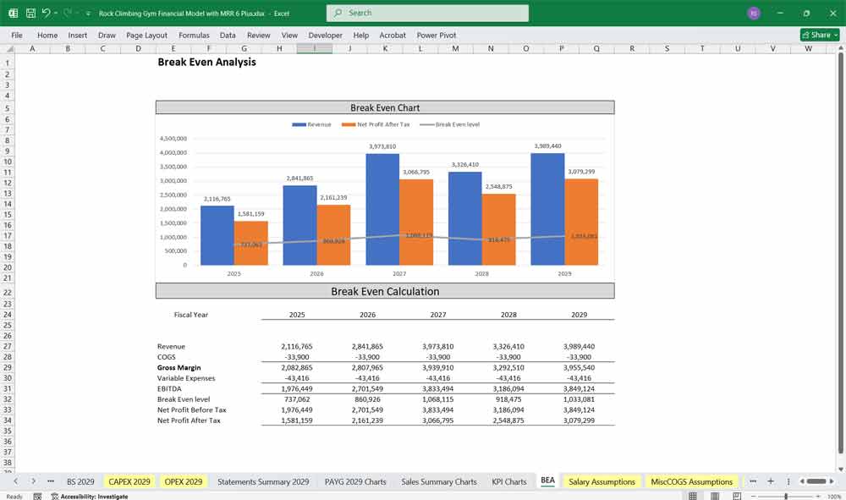Open AutoSave/Excel icon in the title bar
This screenshot has height=500, width=846.
[12, 13]
